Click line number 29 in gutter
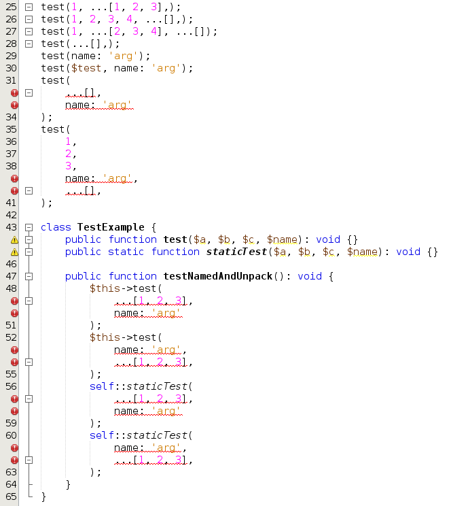The height and width of the screenshot is (506, 451). click(11, 56)
